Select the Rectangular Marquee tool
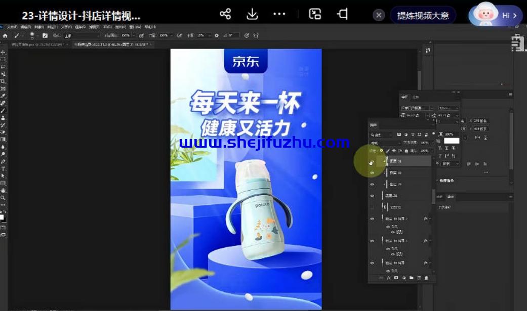This screenshot has width=527, height=311. pyautogui.click(x=3, y=60)
